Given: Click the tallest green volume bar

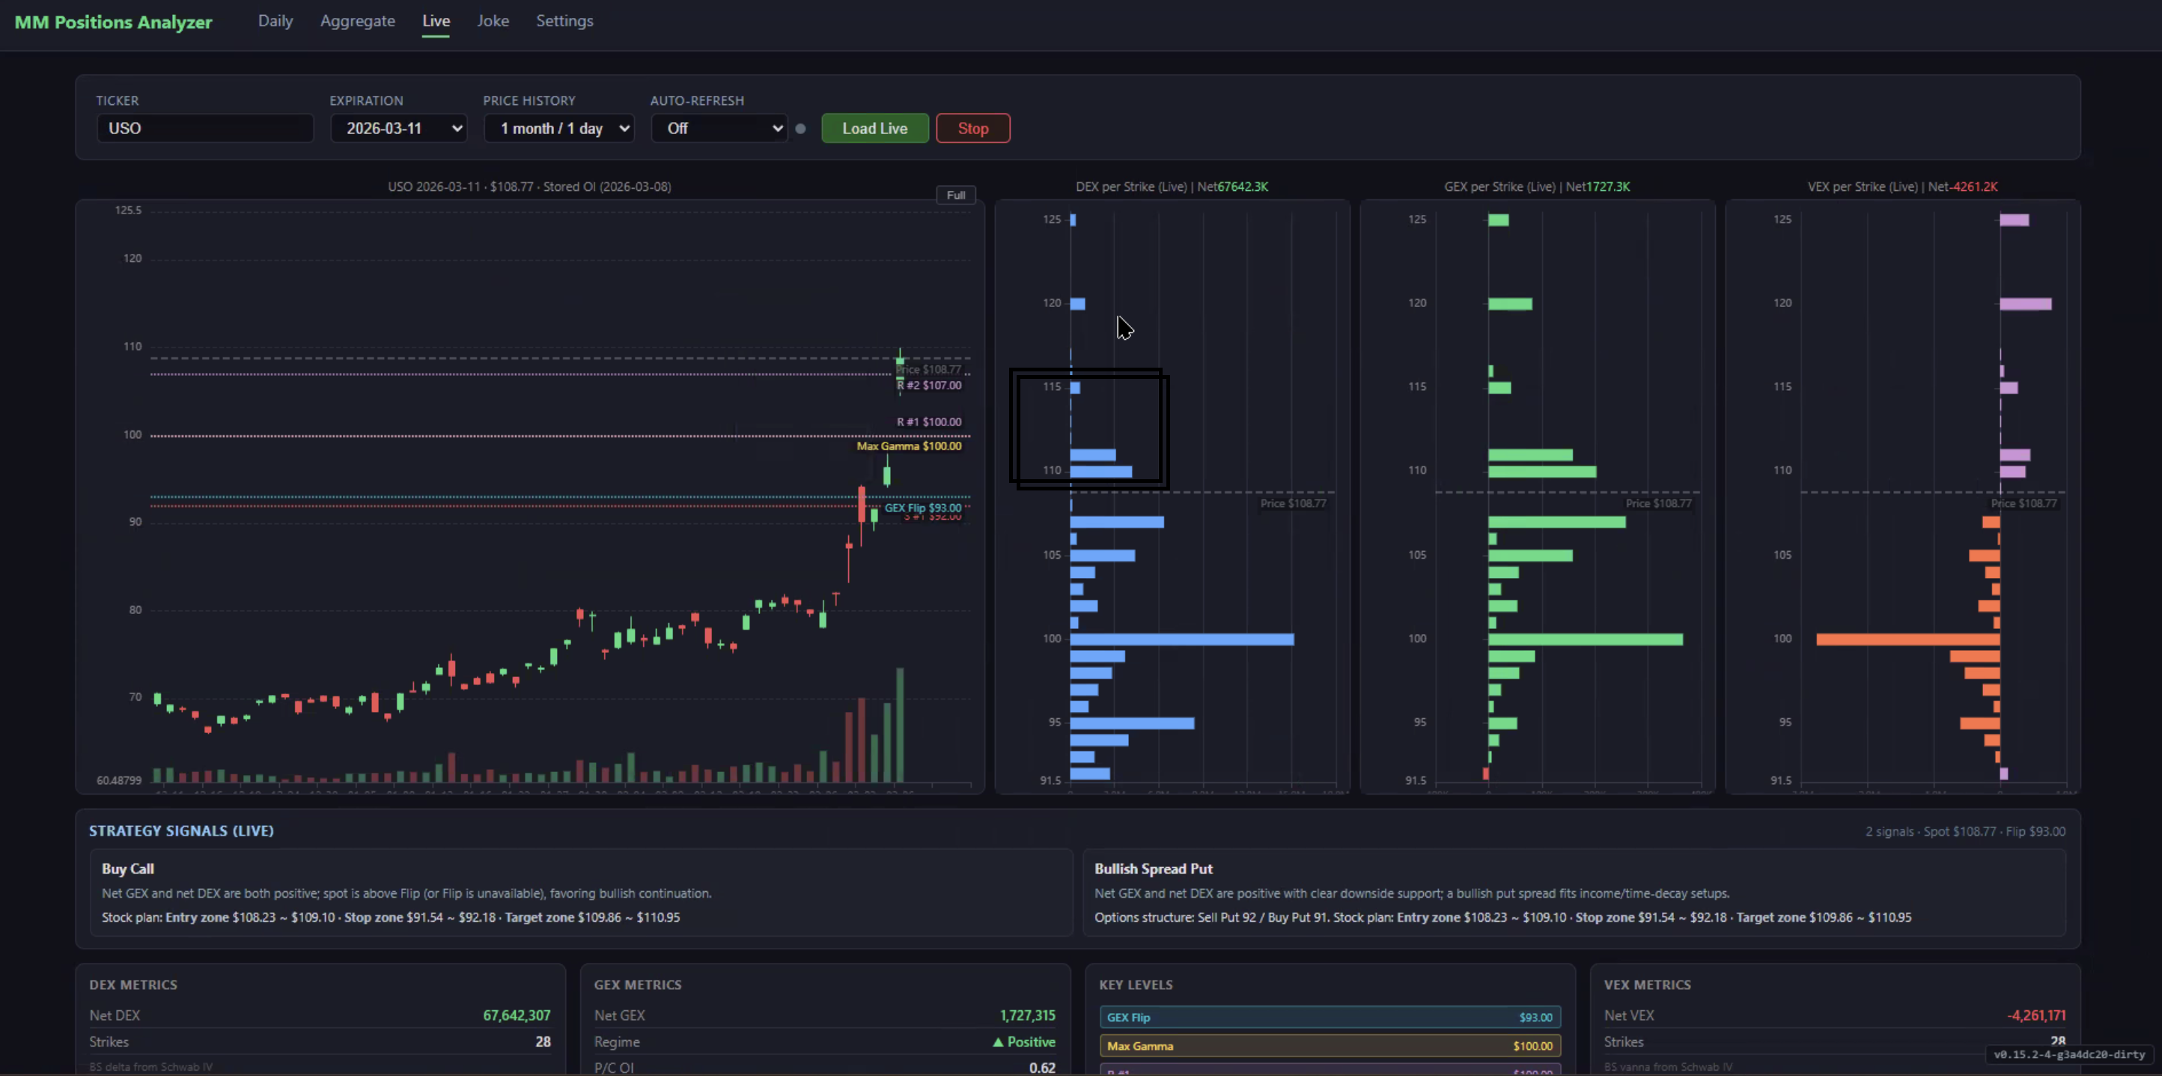Looking at the screenshot, I should 900,725.
